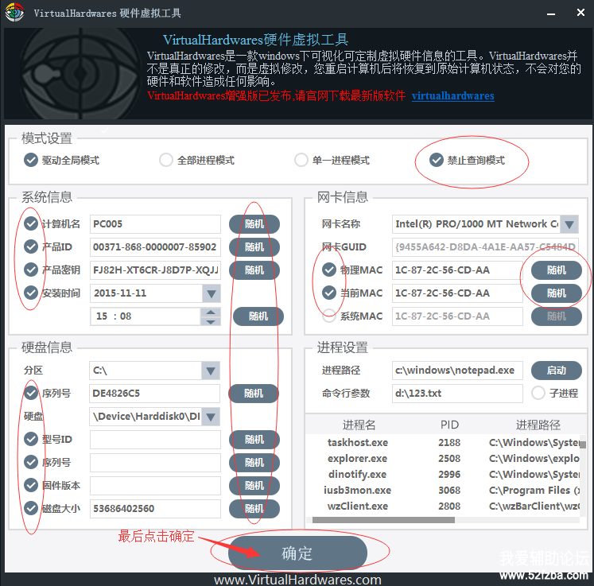Toggle the 产品ID checkbox
This screenshot has width=594, height=586.
point(31,247)
